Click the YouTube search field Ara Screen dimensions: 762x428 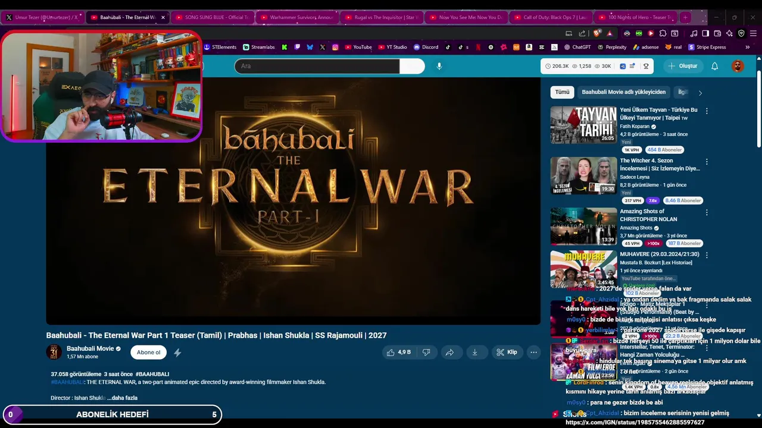click(x=317, y=66)
